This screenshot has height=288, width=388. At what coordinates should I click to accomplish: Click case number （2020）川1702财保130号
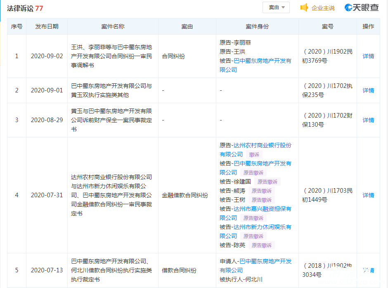click(327, 120)
